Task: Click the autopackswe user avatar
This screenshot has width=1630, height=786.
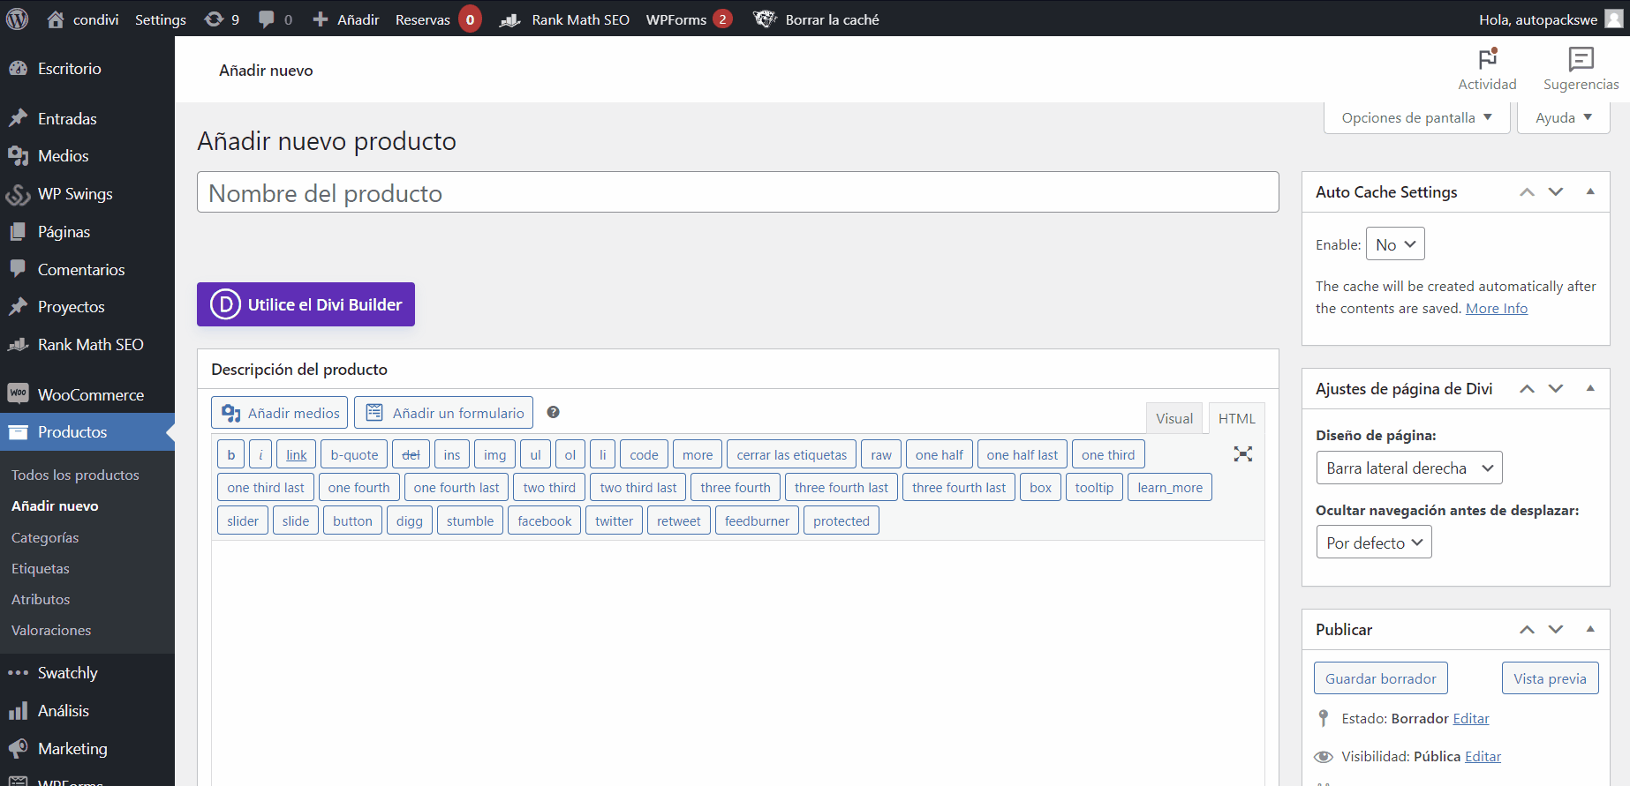Action: click(1613, 19)
